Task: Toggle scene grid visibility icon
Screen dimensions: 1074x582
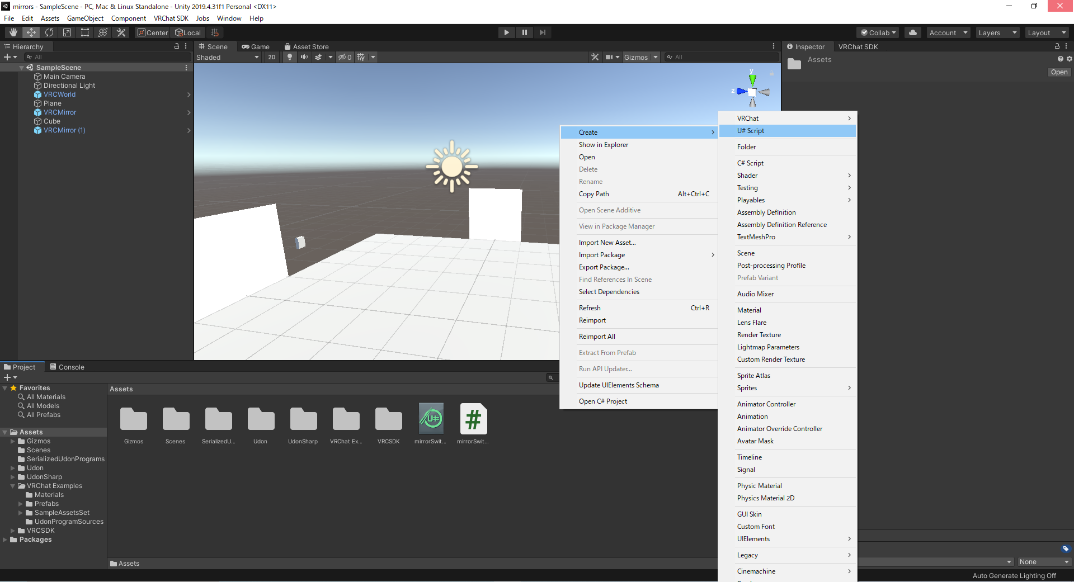Action: click(361, 57)
